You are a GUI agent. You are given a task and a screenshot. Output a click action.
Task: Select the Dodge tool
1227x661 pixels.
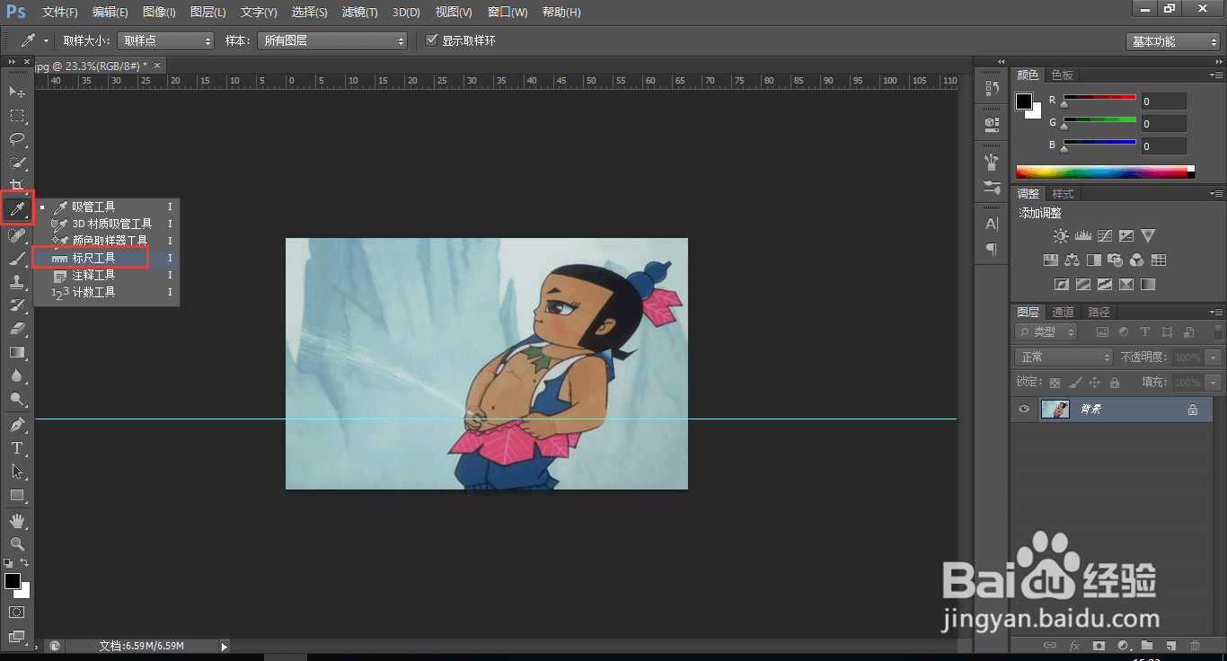click(17, 399)
